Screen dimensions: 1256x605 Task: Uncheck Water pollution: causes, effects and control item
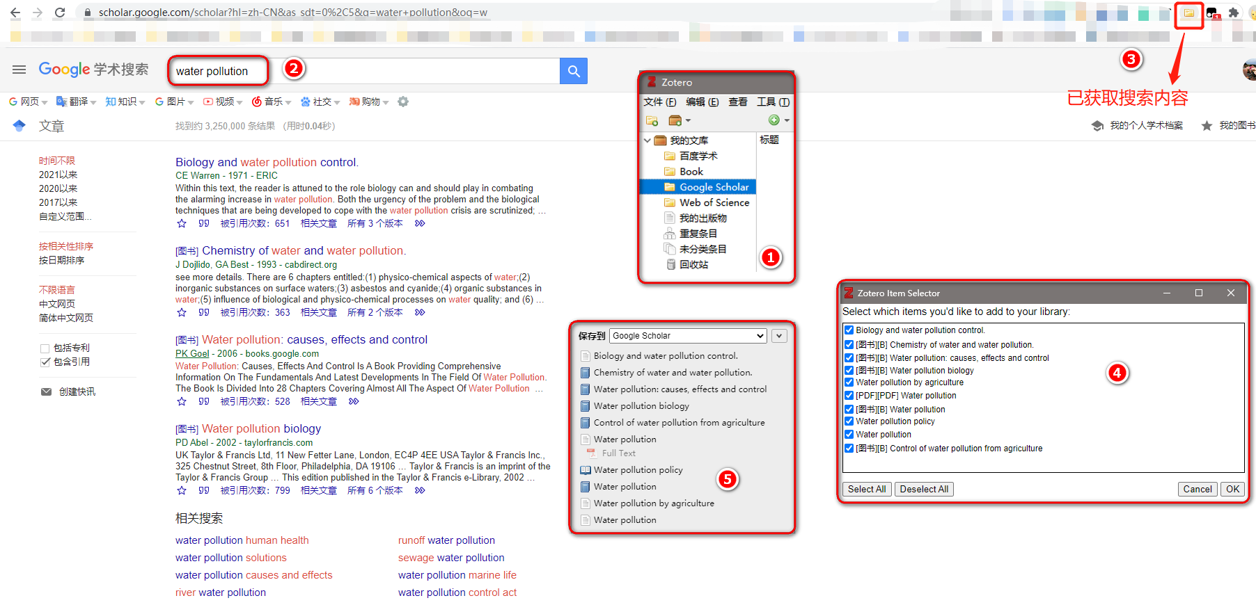click(x=849, y=358)
